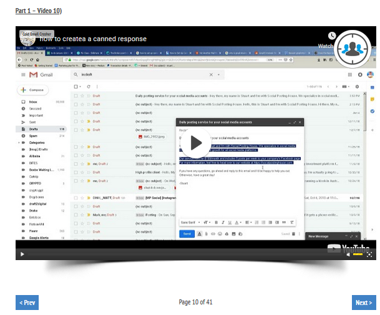Open the compose more-options three-dot menu
This screenshot has height=315, width=380.
(300, 234)
